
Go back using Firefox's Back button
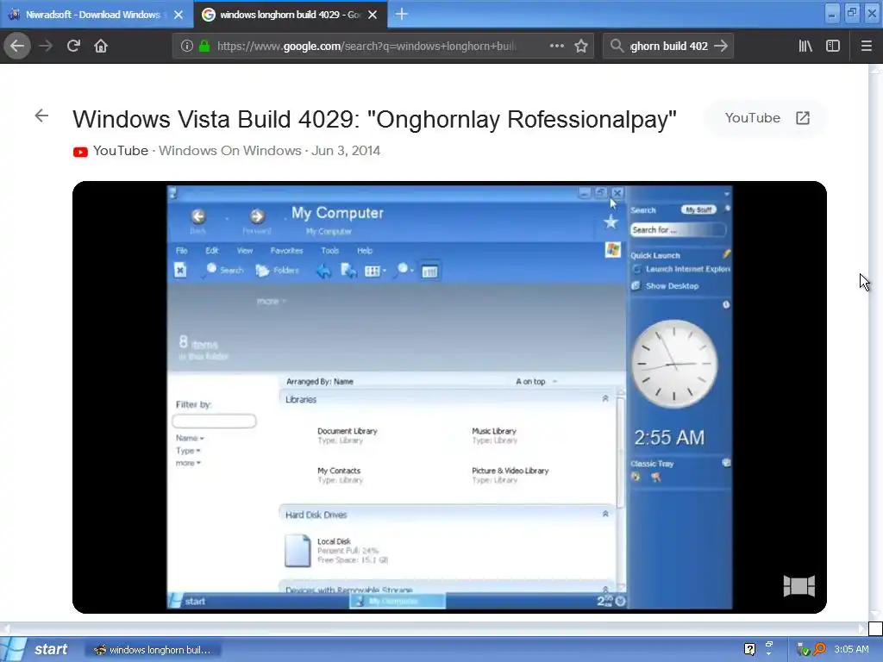point(17,47)
